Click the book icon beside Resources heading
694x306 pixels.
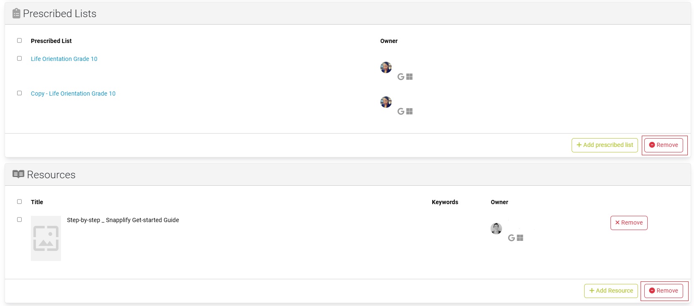(x=18, y=174)
